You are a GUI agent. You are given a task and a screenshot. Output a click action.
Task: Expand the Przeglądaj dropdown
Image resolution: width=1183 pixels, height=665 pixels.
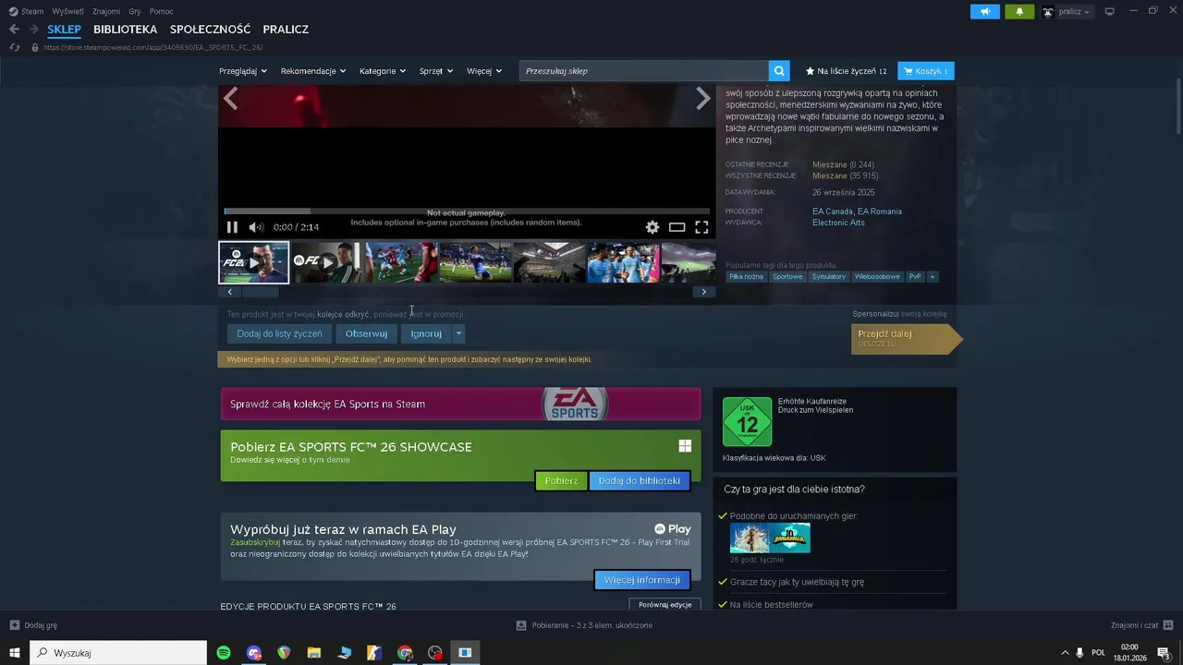[x=243, y=71]
